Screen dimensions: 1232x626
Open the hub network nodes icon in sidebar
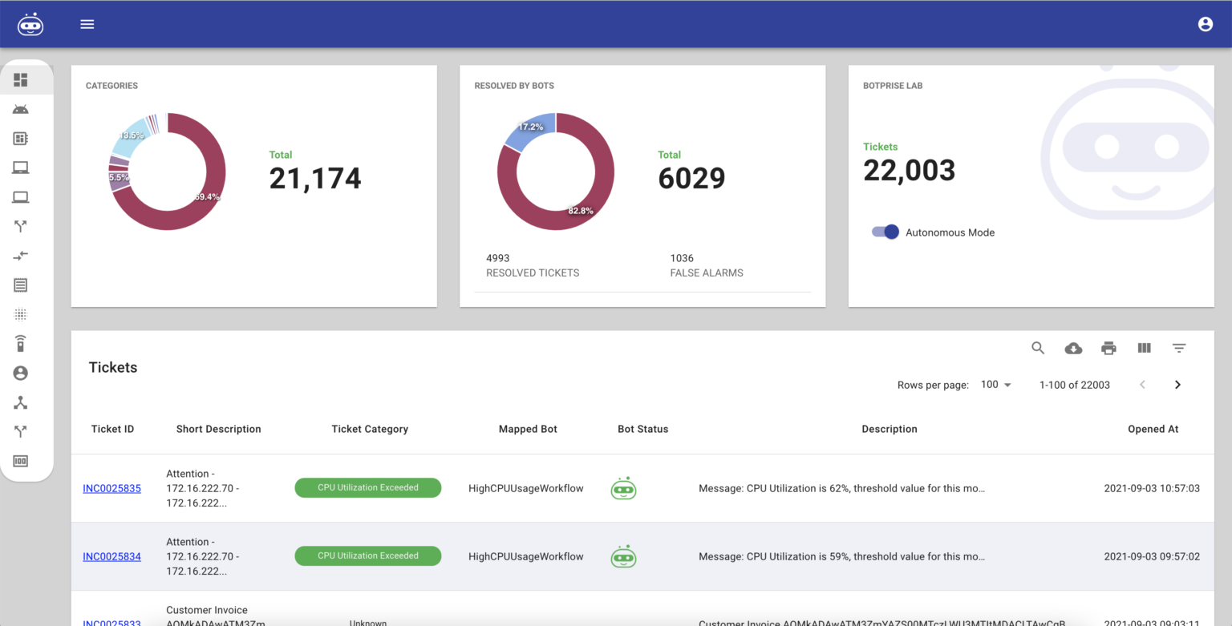[x=21, y=402]
